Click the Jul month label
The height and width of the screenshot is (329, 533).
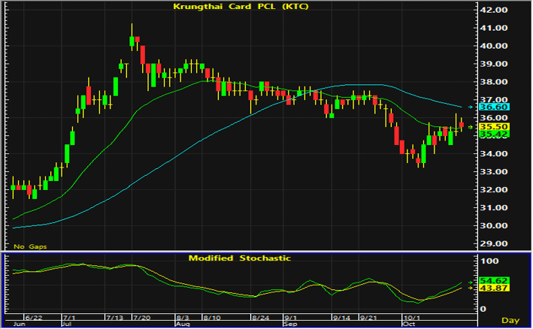click(x=67, y=324)
